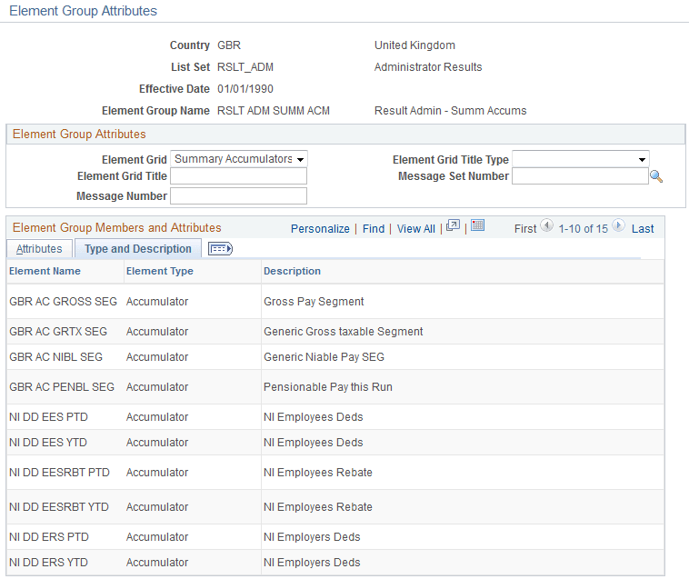Open grid in new window icon
The height and width of the screenshot is (579, 689).
click(x=453, y=225)
